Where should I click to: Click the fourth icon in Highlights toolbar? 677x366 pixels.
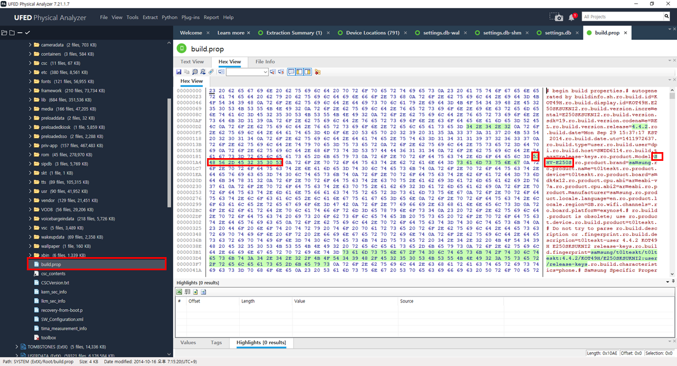point(203,292)
